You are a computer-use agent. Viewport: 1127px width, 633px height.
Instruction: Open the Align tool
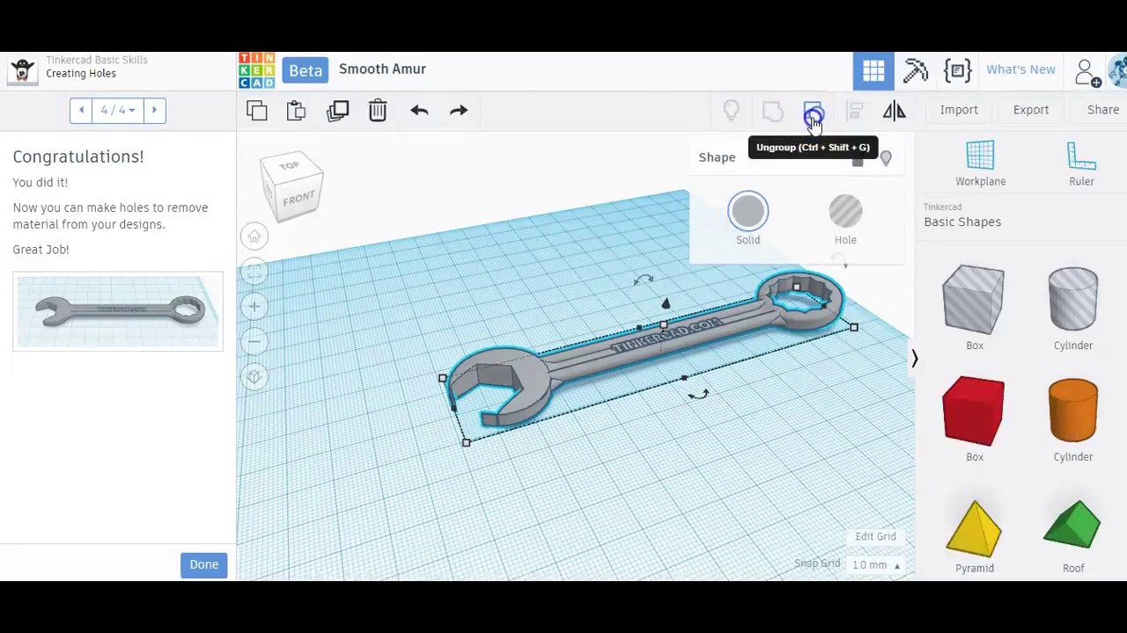854,111
